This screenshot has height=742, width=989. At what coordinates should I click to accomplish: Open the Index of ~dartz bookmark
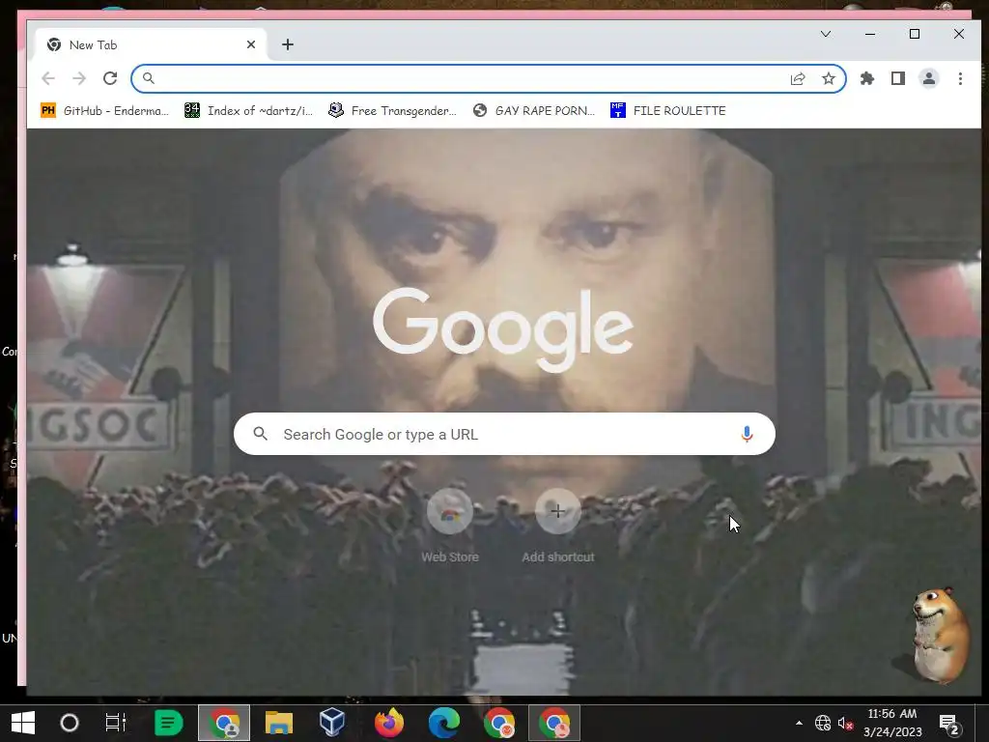click(x=248, y=110)
